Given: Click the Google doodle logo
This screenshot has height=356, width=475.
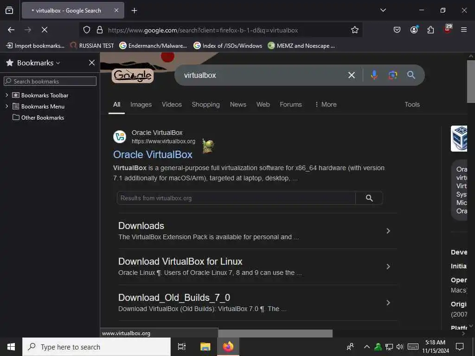Looking at the screenshot, I should click(x=133, y=76).
